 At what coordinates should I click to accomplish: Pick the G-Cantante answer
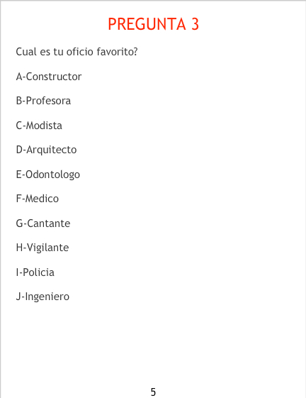click(x=43, y=223)
